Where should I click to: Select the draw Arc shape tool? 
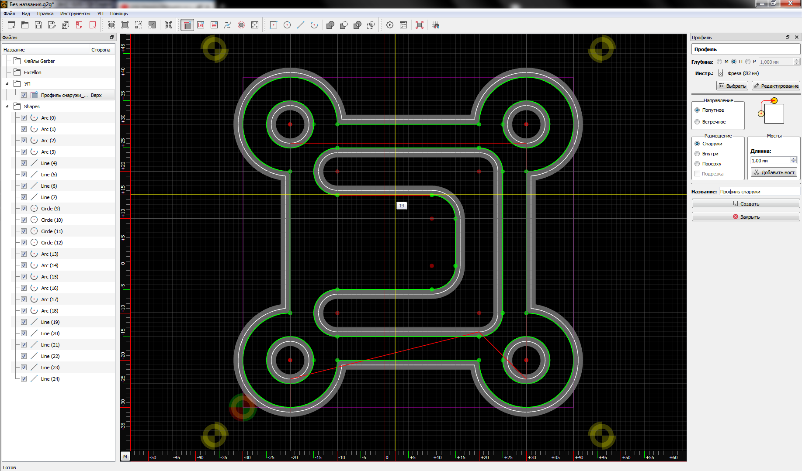(x=314, y=25)
